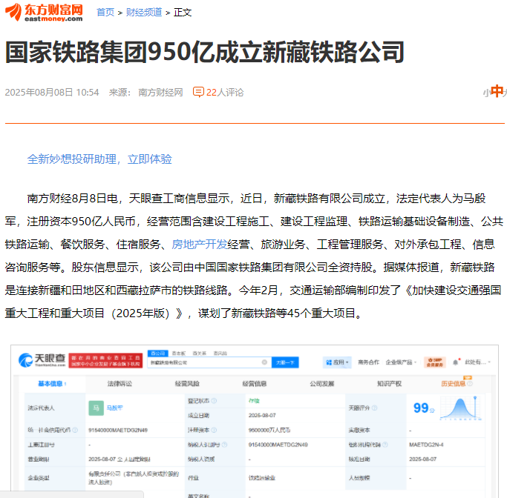Click the article headline 国家铁路集团950亿成立新藏铁路公司
The height and width of the screenshot is (498, 507).
point(205,52)
